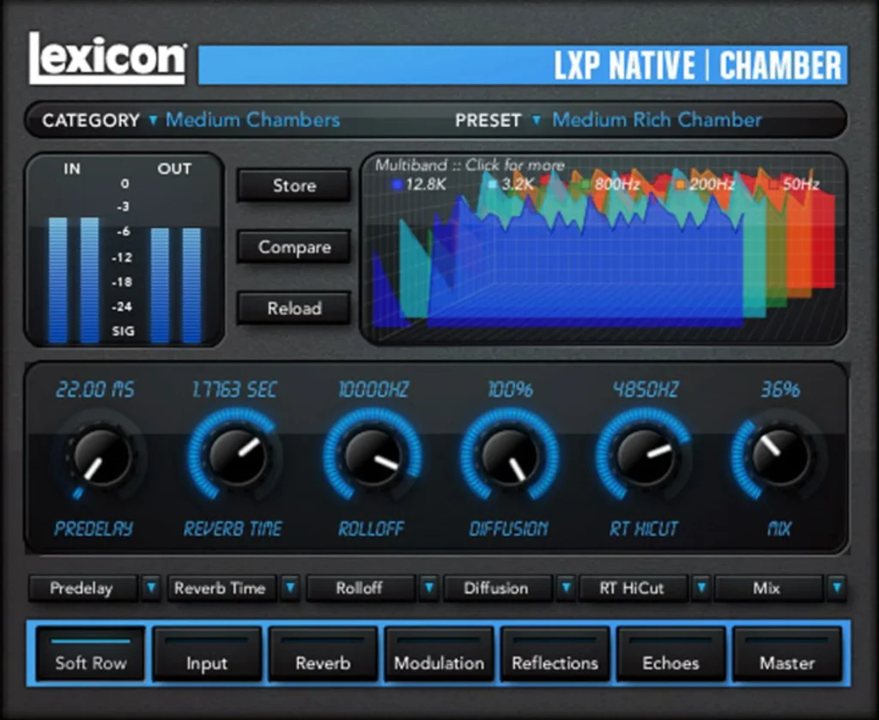Open the Input tab

pos(206,663)
